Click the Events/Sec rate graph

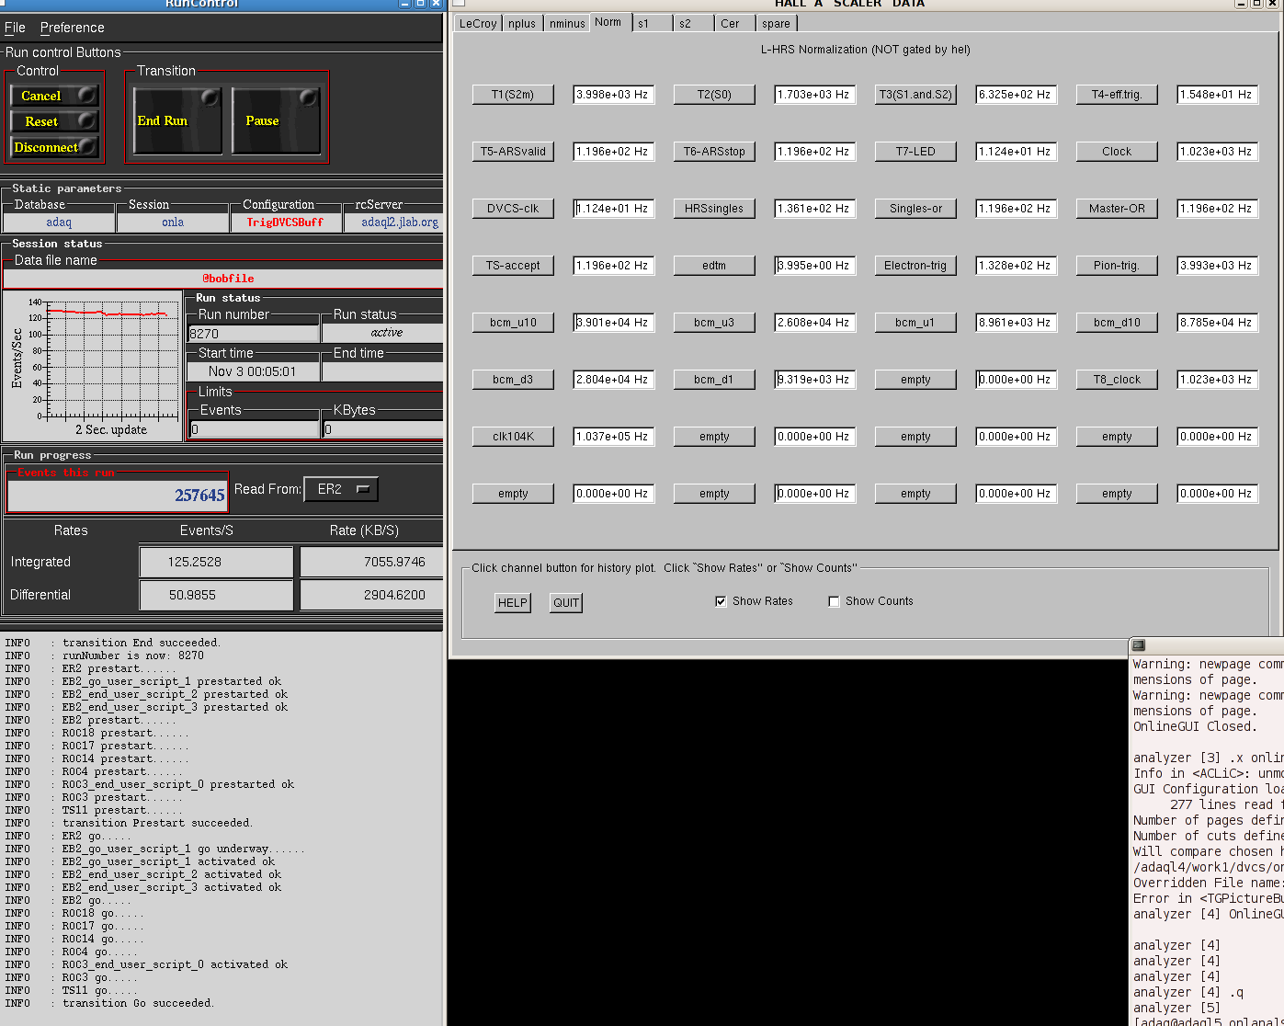pos(93,366)
